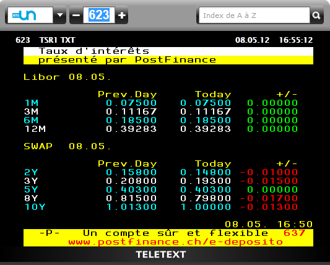The width and height of the screenshot is (330, 265).
Task: Click 'présenté par PostFinance' banner text
Action: coord(127,60)
